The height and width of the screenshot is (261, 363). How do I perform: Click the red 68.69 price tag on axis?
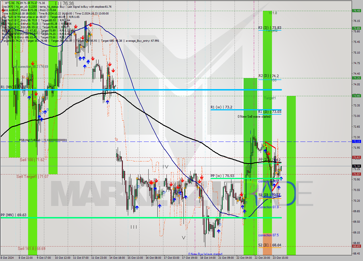356,246
